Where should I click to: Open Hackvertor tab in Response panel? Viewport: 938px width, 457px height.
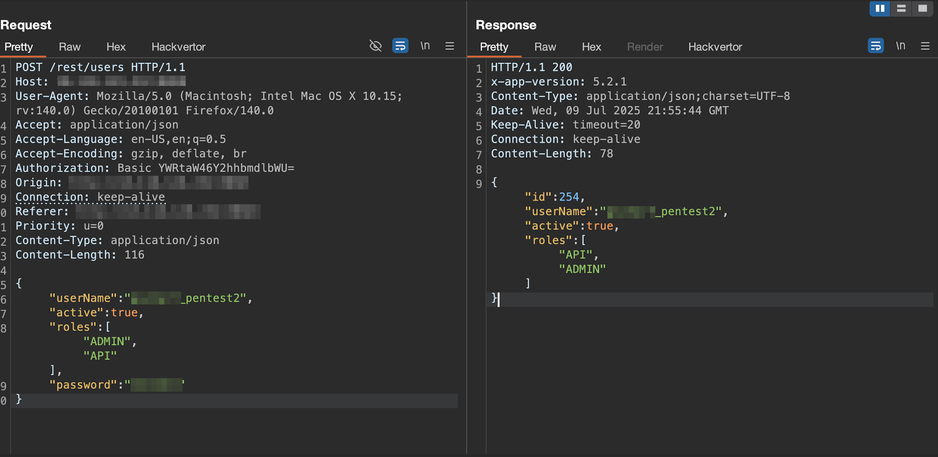[x=715, y=47]
